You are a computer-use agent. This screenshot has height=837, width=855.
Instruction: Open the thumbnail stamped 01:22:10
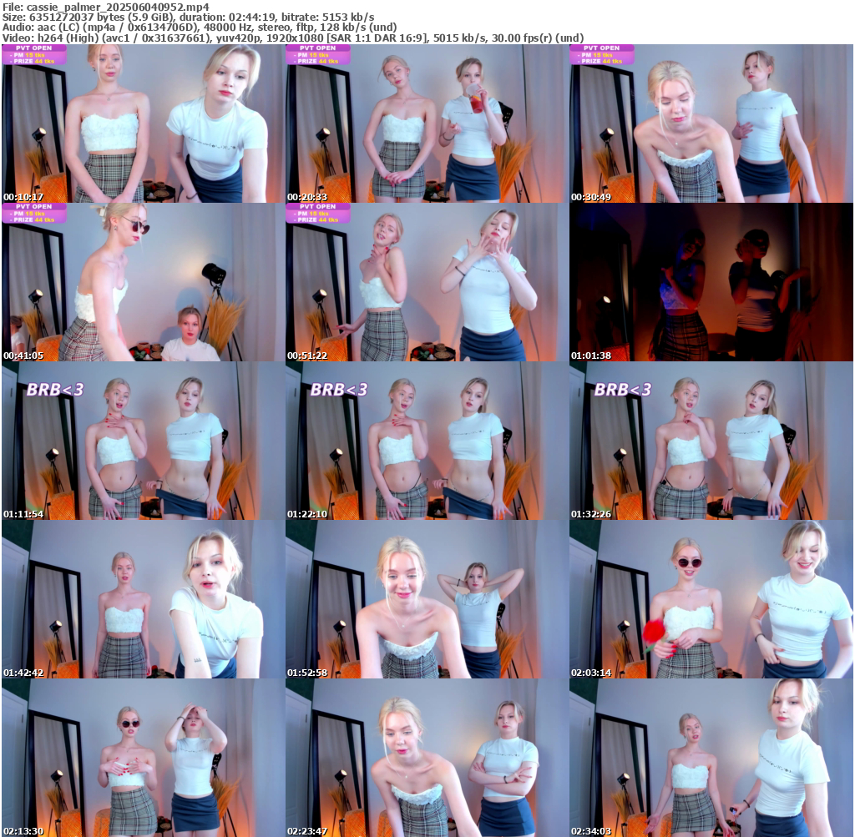(x=427, y=441)
